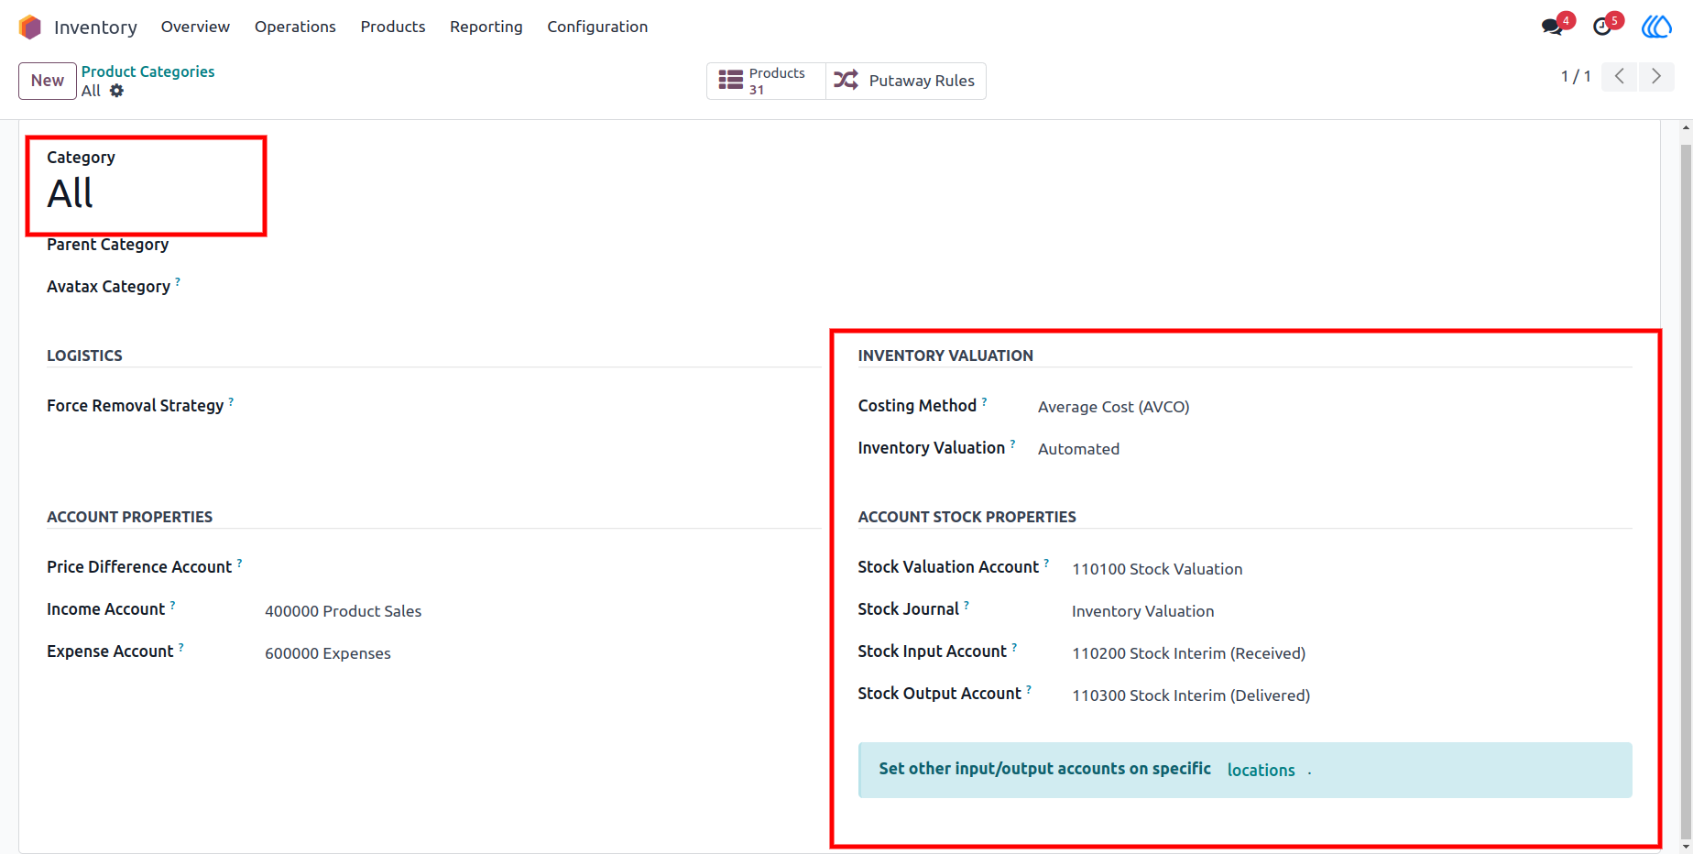Create a new category with New button
The height and width of the screenshot is (854, 1693).
pyautogui.click(x=48, y=81)
